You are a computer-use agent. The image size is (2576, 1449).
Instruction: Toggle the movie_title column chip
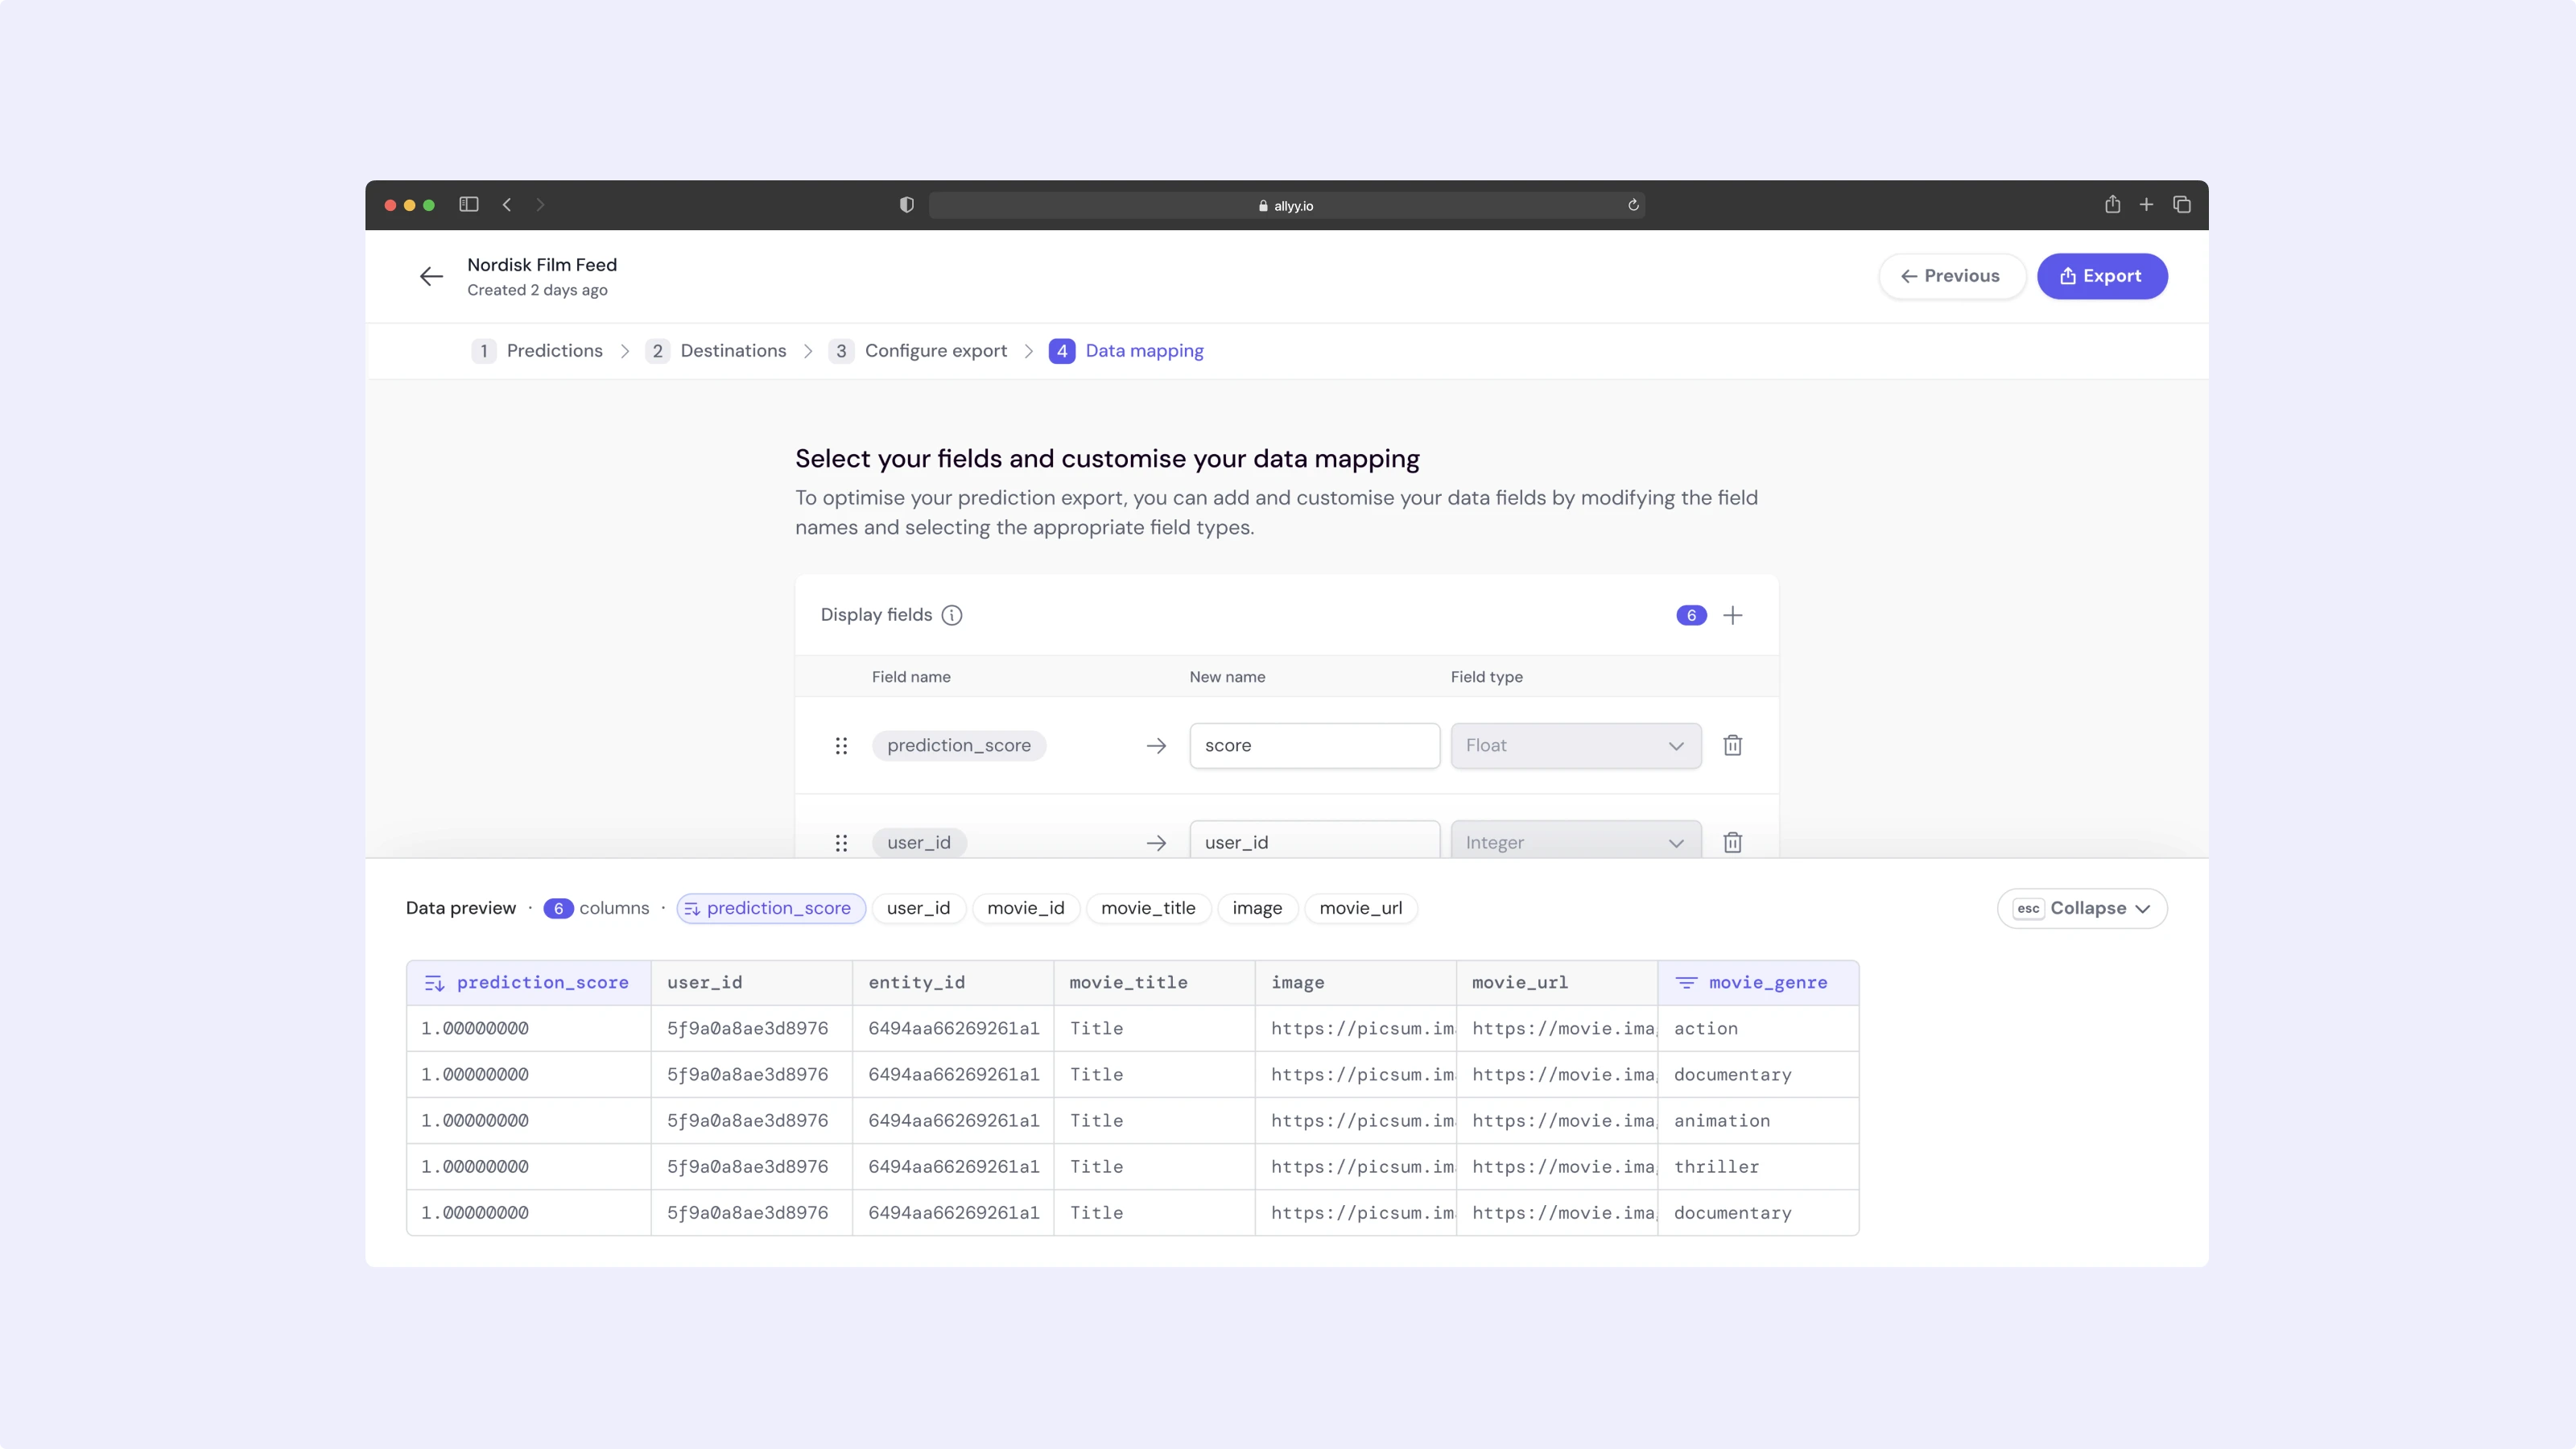[1147, 908]
